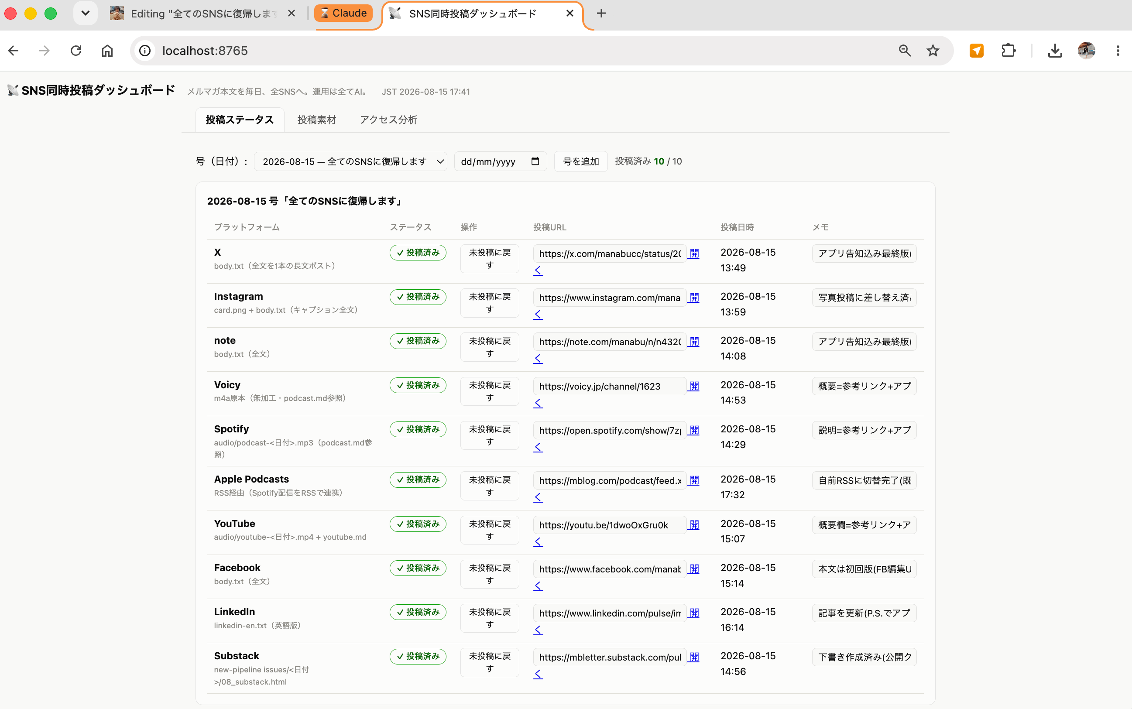The width and height of the screenshot is (1132, 709).
Task: Open the calendar picker in date field
Action: tap(535, 161)
